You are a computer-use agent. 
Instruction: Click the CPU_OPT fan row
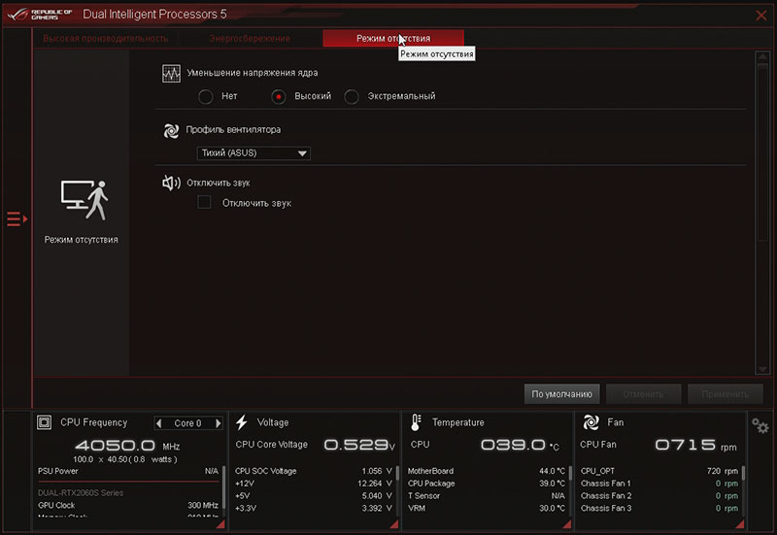(x=659, y=471)
